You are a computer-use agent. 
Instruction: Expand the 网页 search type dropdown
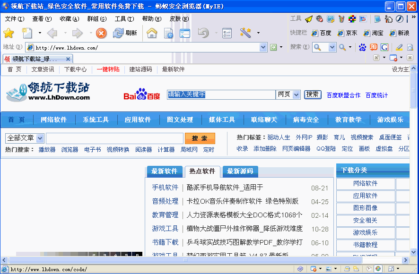click(x=297, y=94)
